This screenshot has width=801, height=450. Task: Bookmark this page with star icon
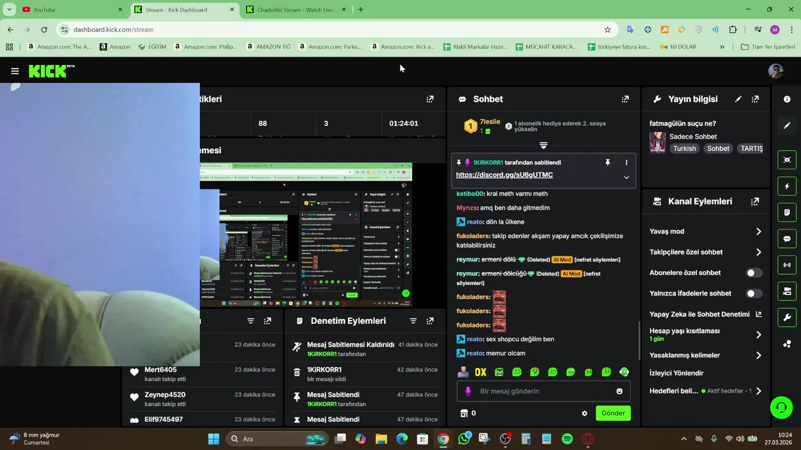point(607,29)
